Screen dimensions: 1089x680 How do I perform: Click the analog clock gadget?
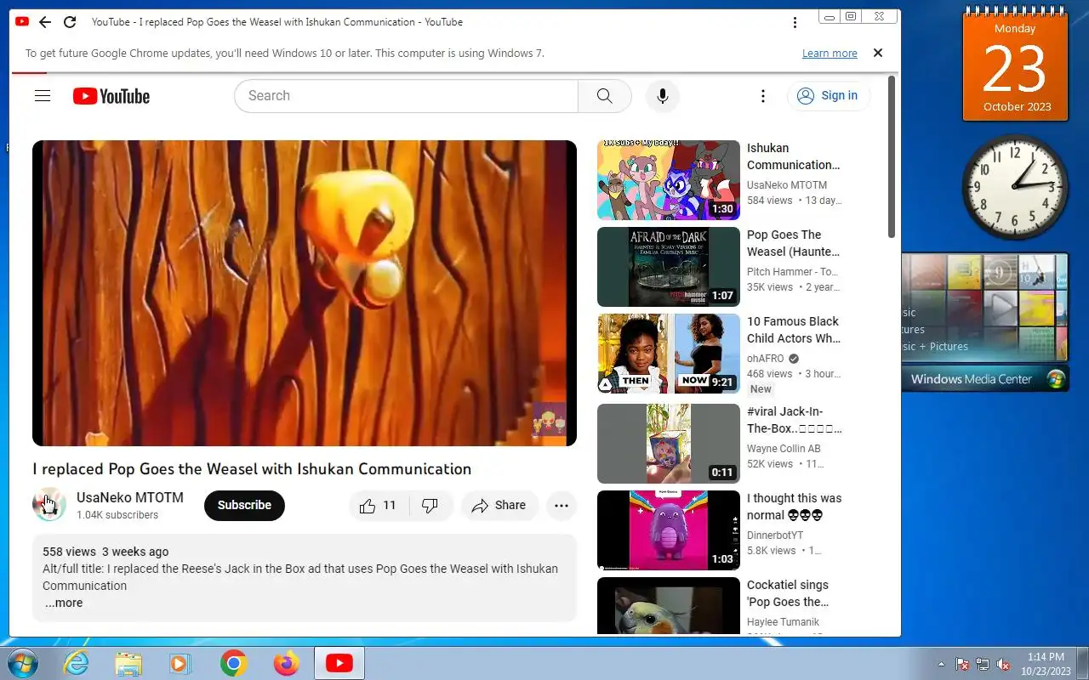[1015, 187]
